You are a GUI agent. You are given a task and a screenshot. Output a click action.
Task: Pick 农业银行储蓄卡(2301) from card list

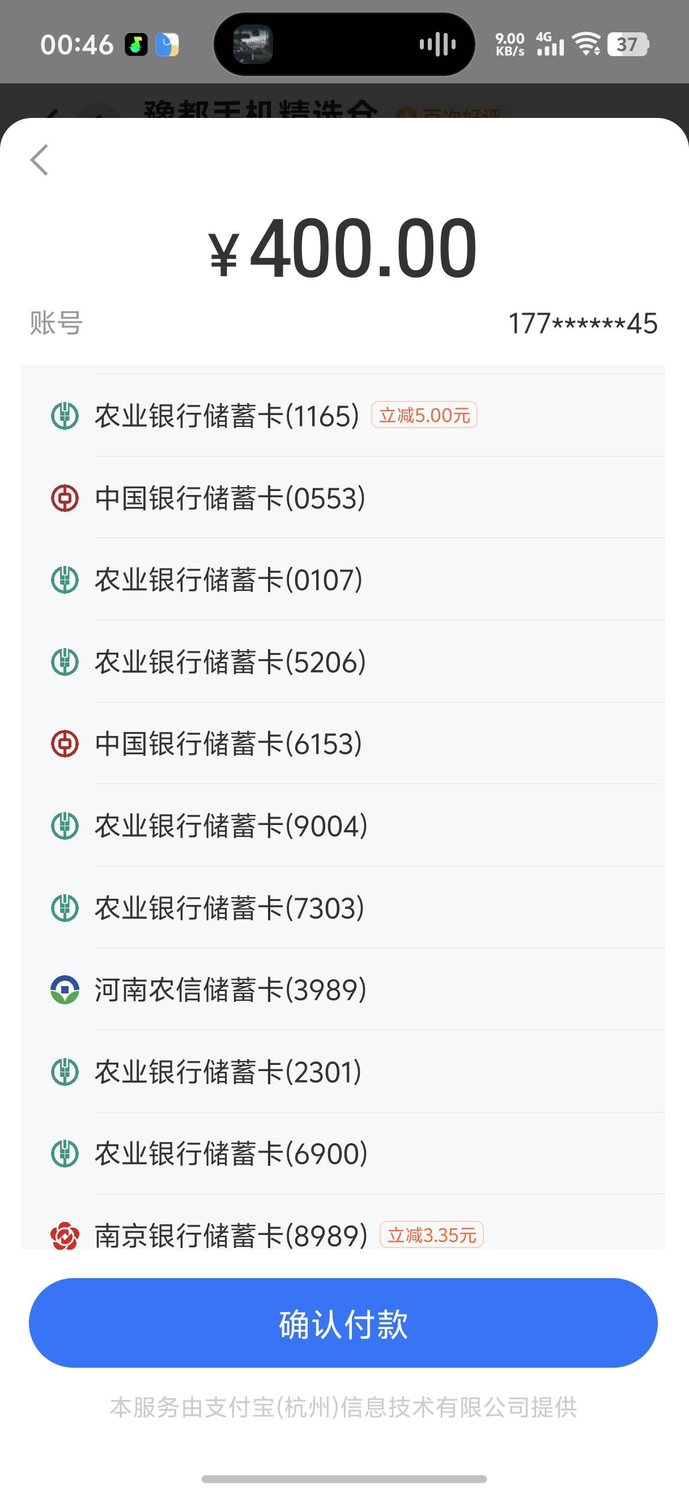point(228,1072)
